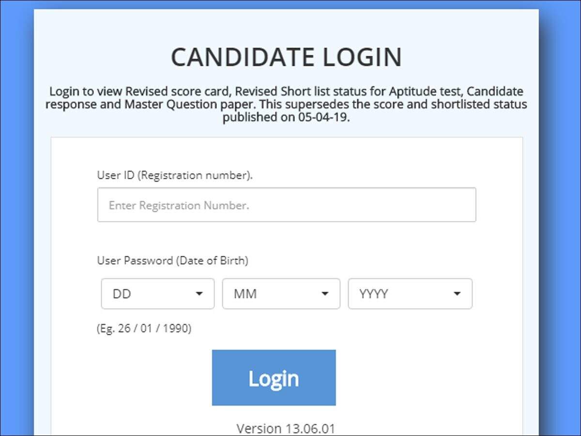Viewport: 581px width, 436px height.
Task: Click the arrow icon on DD selector
Action: click(199, 294)
